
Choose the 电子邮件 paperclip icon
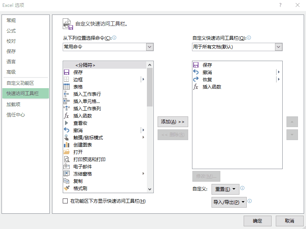click(x=67, y=166)
